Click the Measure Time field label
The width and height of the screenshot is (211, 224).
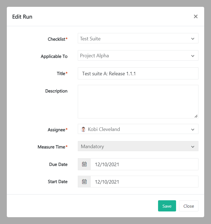[52, 147]
